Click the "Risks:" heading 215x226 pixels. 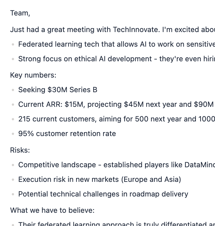point(20,150)
